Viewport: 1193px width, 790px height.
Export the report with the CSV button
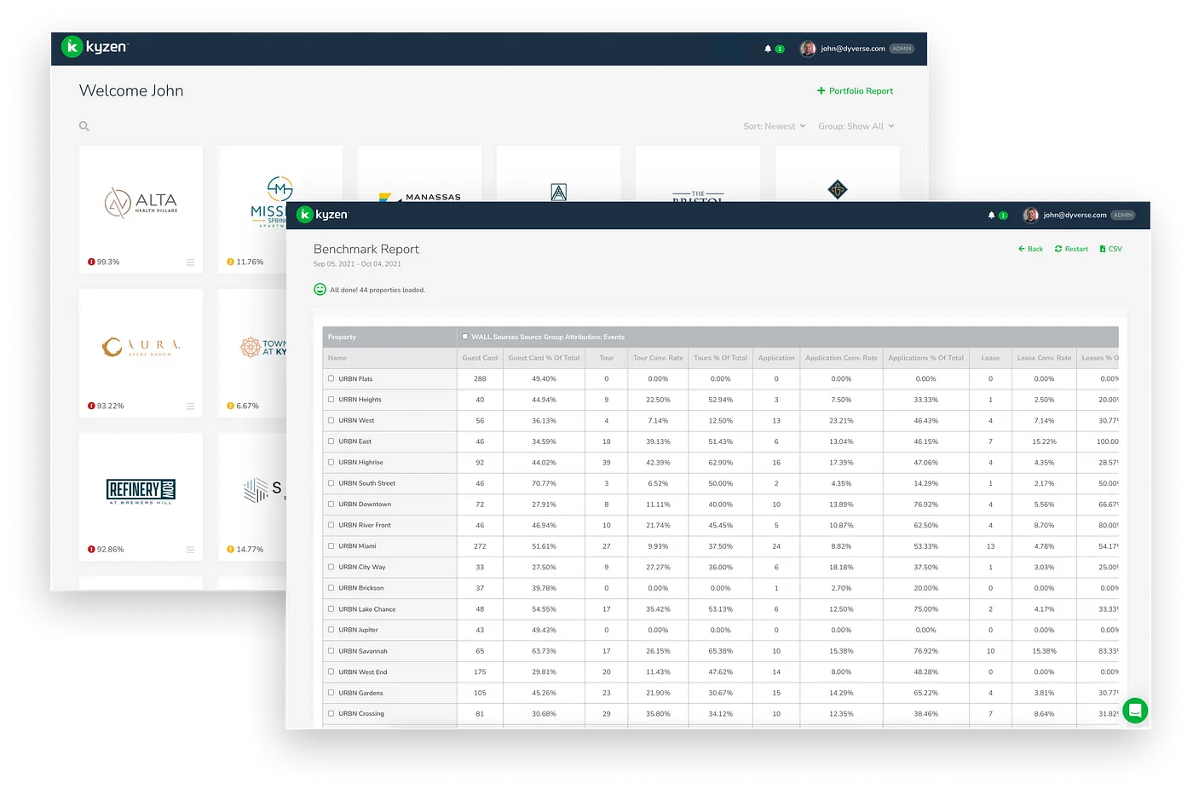(x=1110, y=249)
